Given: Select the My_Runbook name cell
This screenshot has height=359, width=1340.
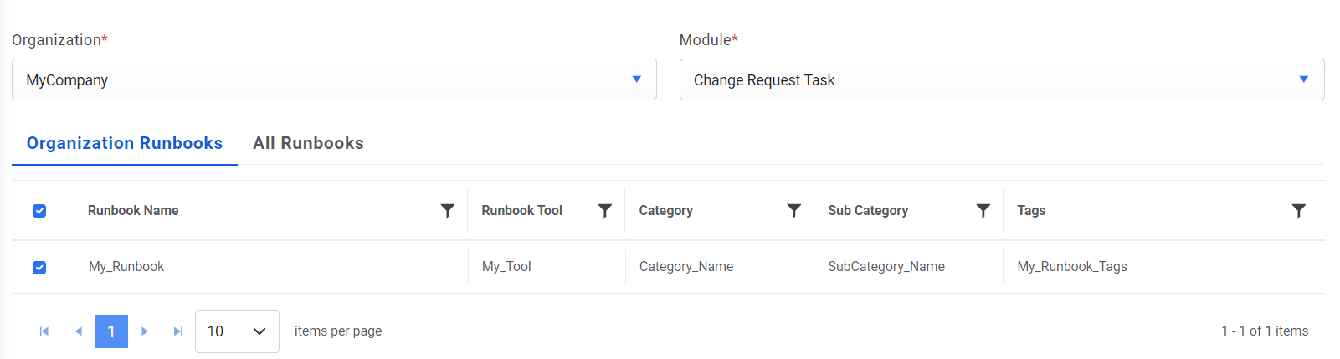Looking at the screenshot, I should (126, 267).
